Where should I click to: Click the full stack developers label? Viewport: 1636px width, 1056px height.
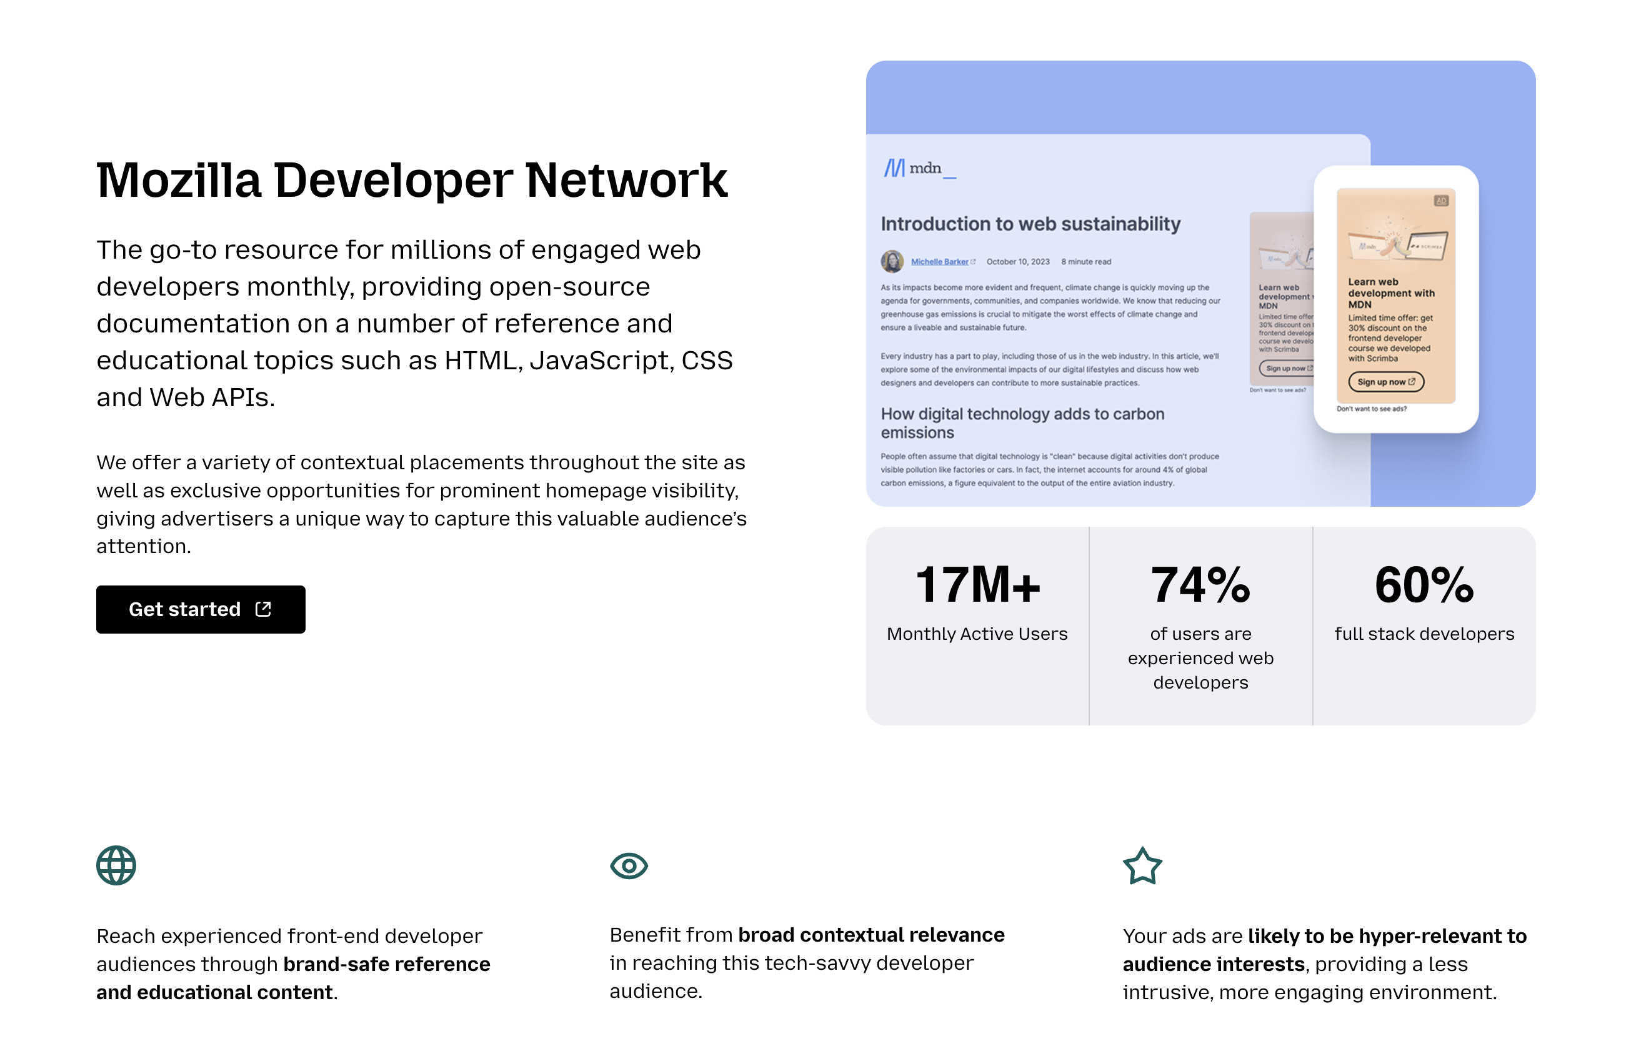[x=1424, y=634]
